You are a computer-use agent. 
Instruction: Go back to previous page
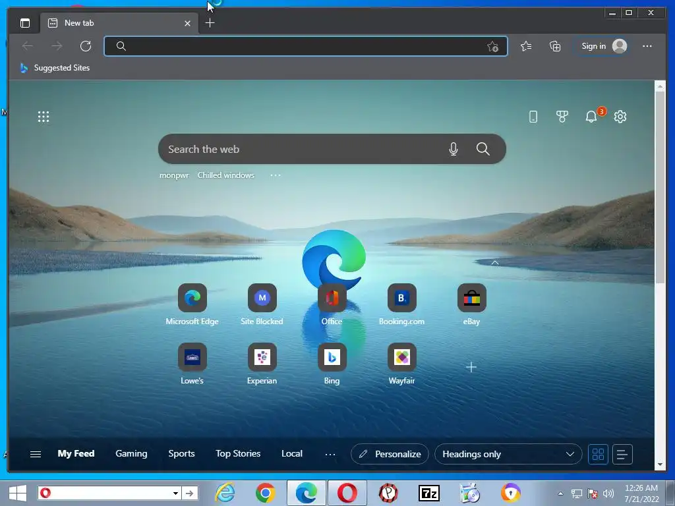click(x=28, y=46)
